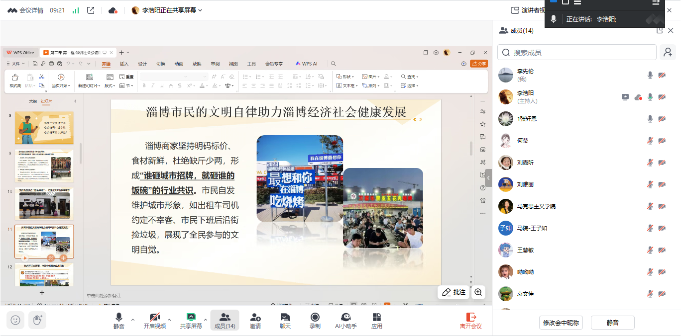
Task: Click the raise hand icon
Action: [37, 320]
